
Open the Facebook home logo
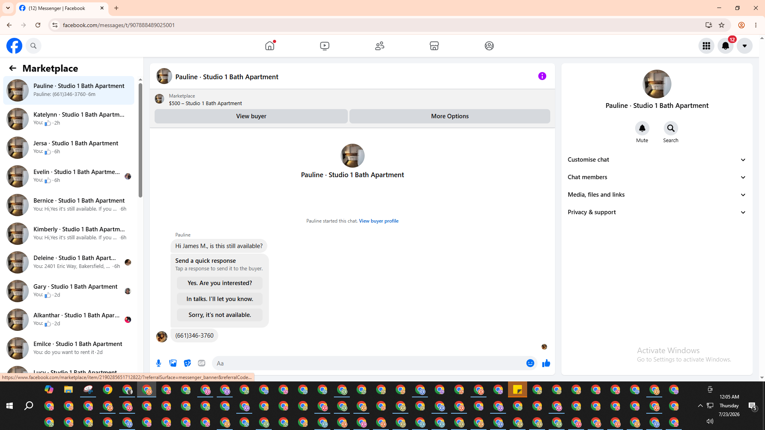[x=14, y=46]
